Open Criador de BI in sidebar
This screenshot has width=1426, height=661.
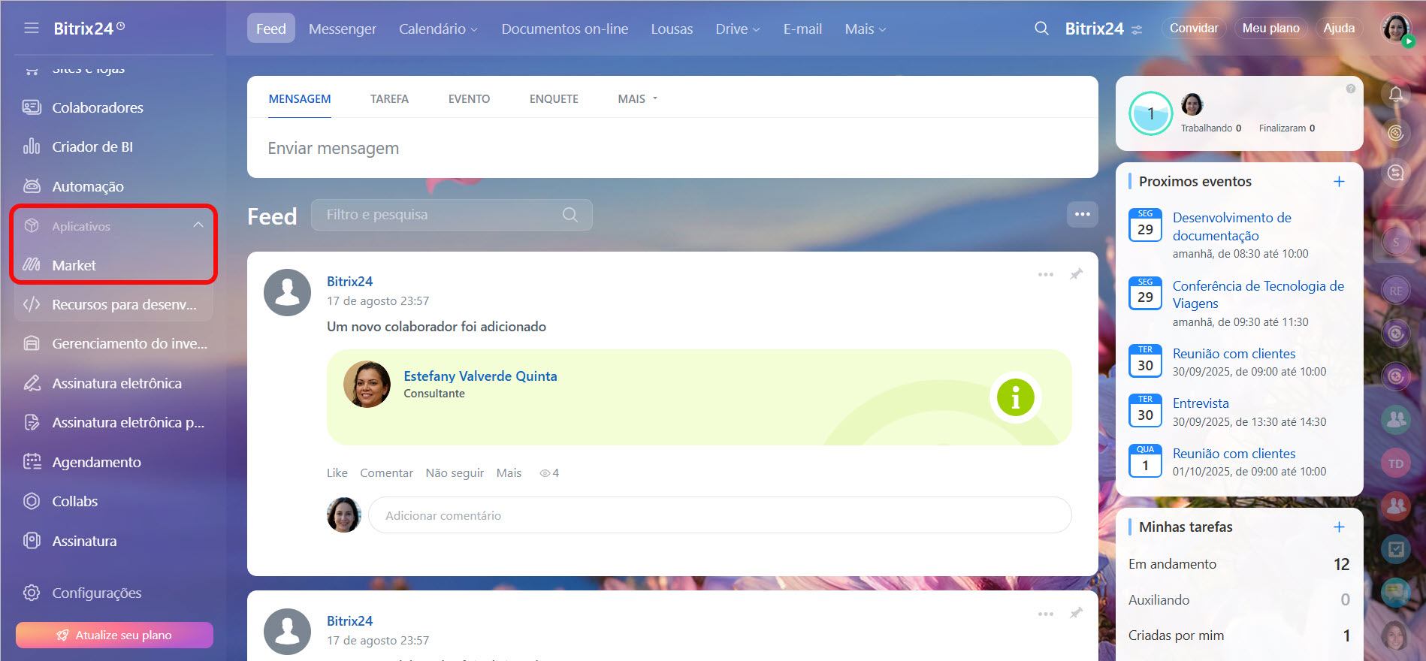(x=92, y=147)
